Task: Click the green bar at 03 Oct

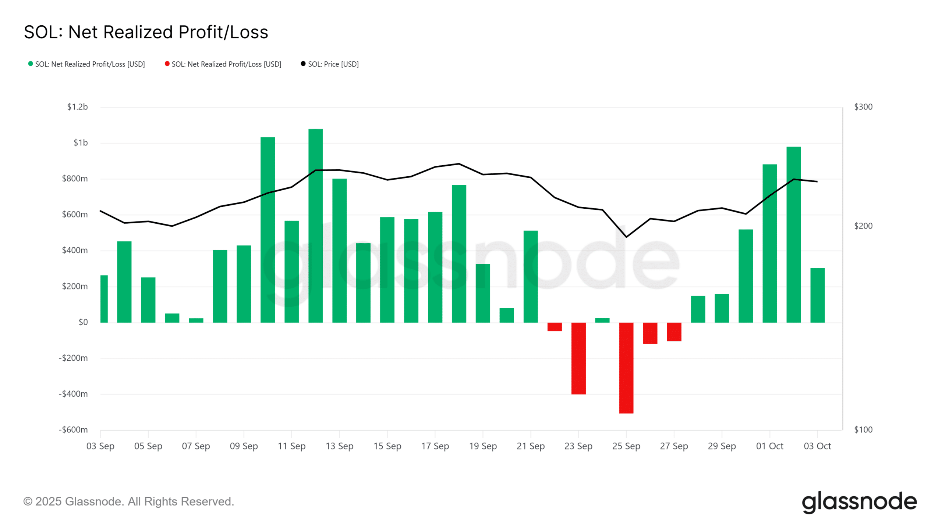Action: coord(817,295)
